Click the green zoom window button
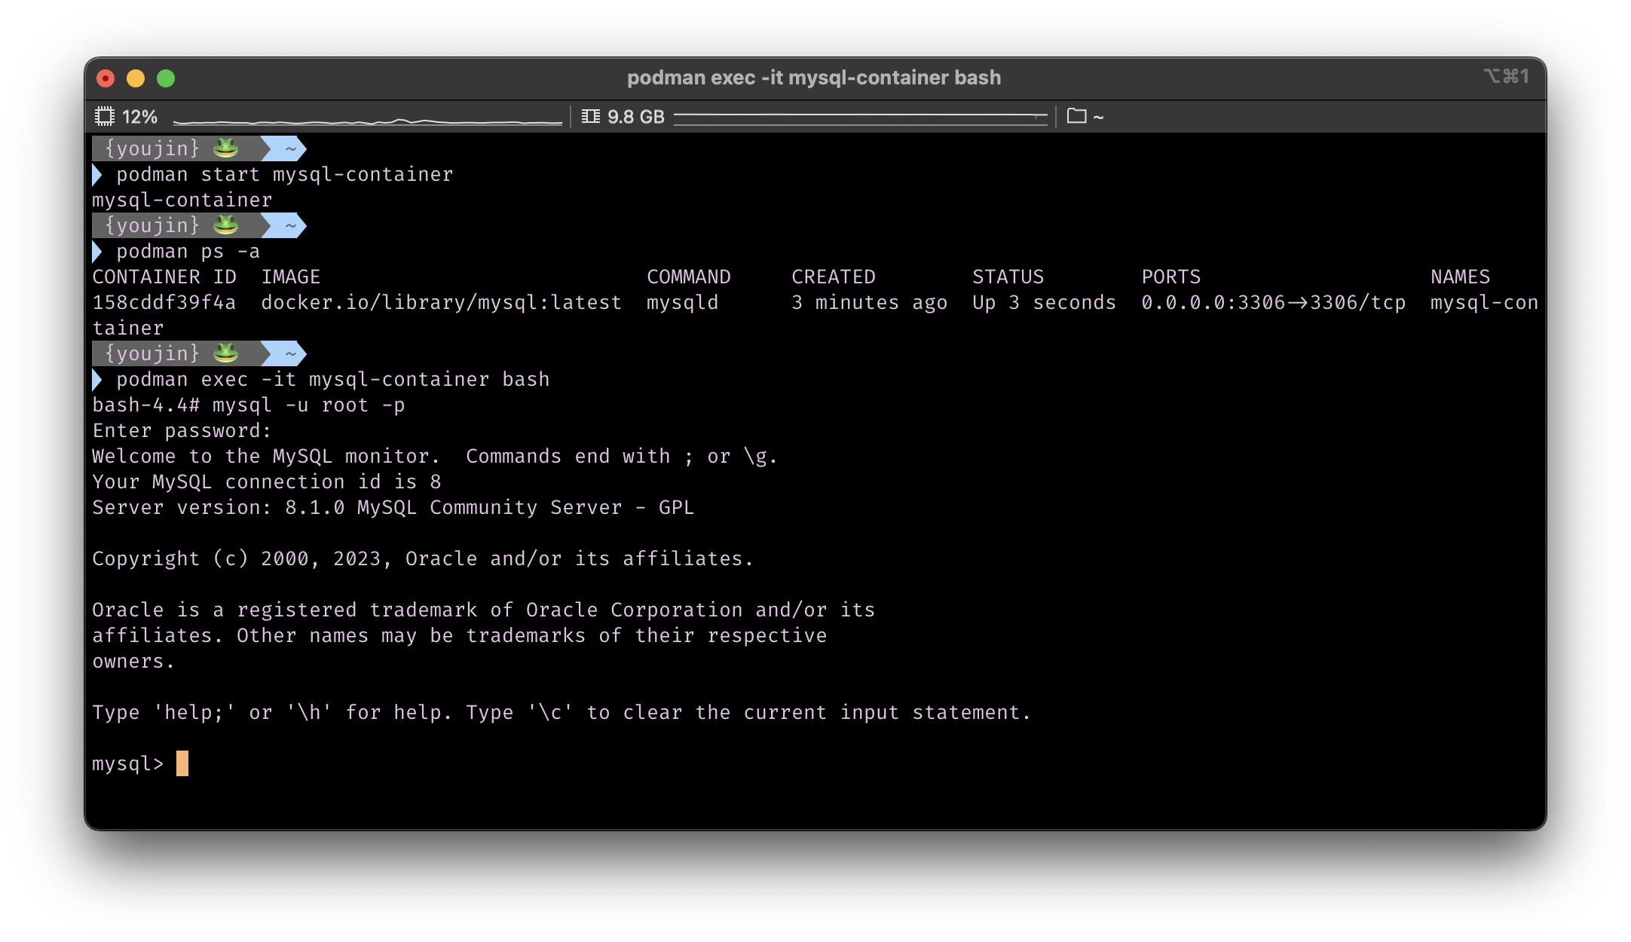Viewport: 1631px width, 942px height. click(x=166, y=78)
